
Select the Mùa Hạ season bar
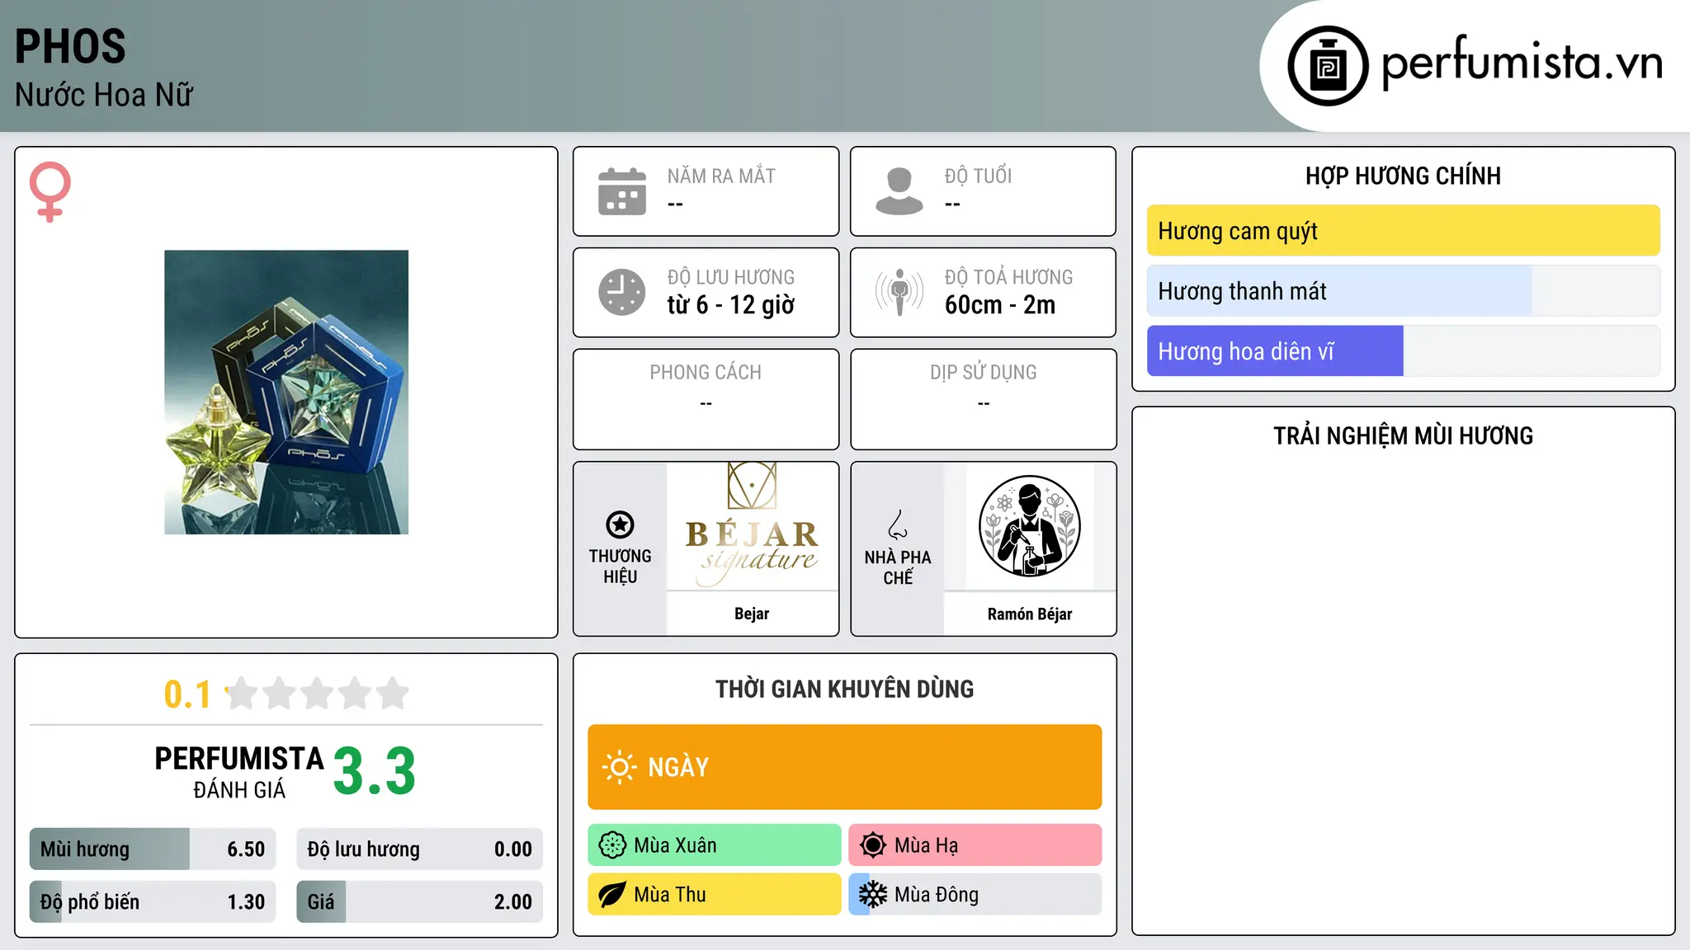[975, 845]
